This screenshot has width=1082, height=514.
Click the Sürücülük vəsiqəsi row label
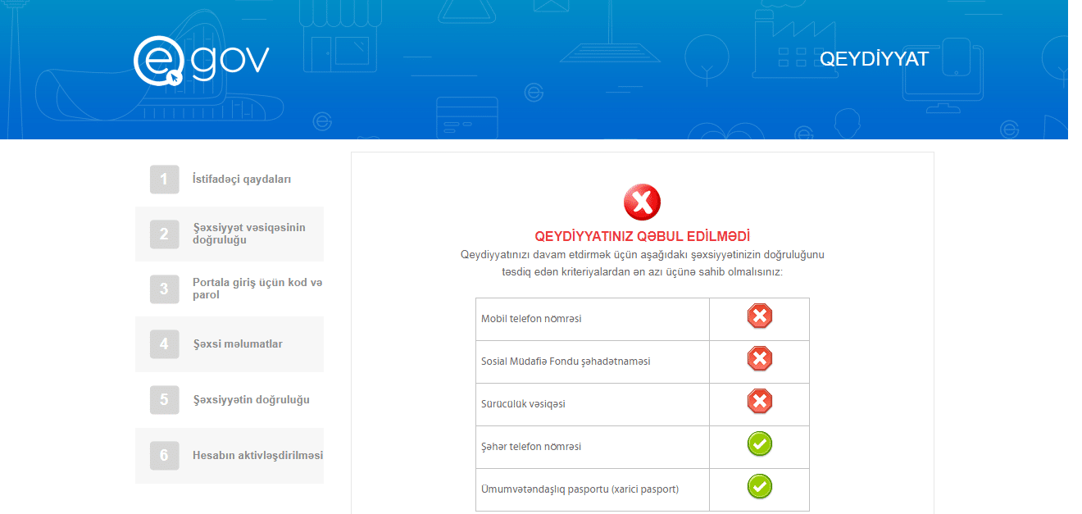coord(523,404)
